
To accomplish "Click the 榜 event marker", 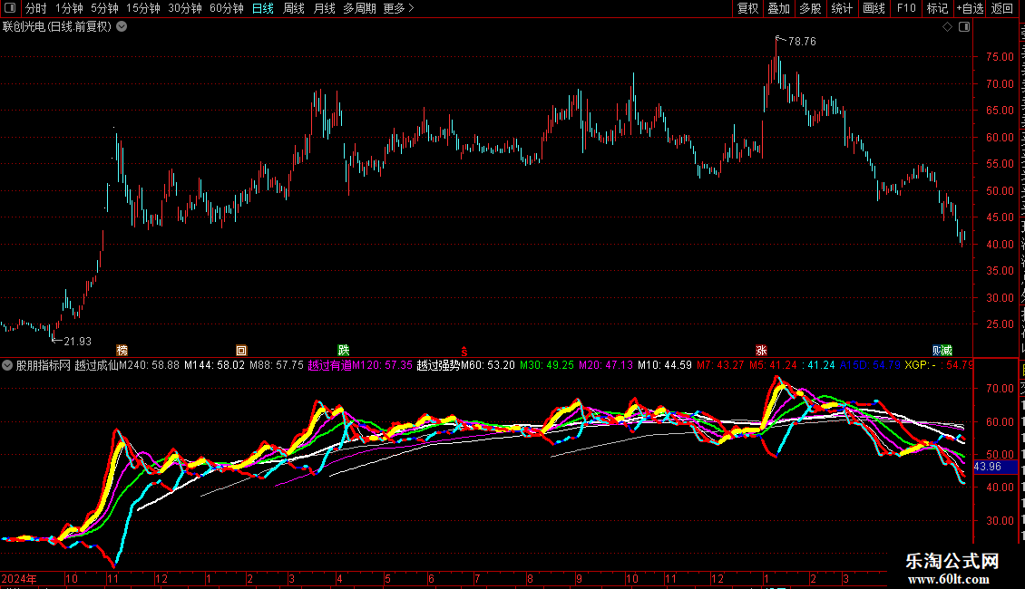I will tap(122, 350).
